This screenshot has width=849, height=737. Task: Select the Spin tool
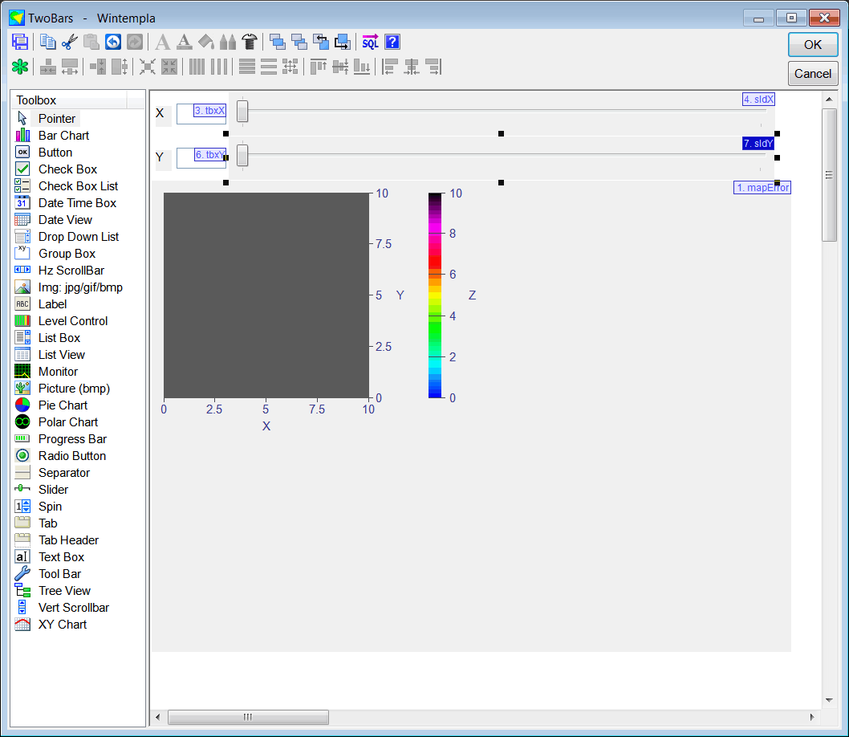point(50,507)
